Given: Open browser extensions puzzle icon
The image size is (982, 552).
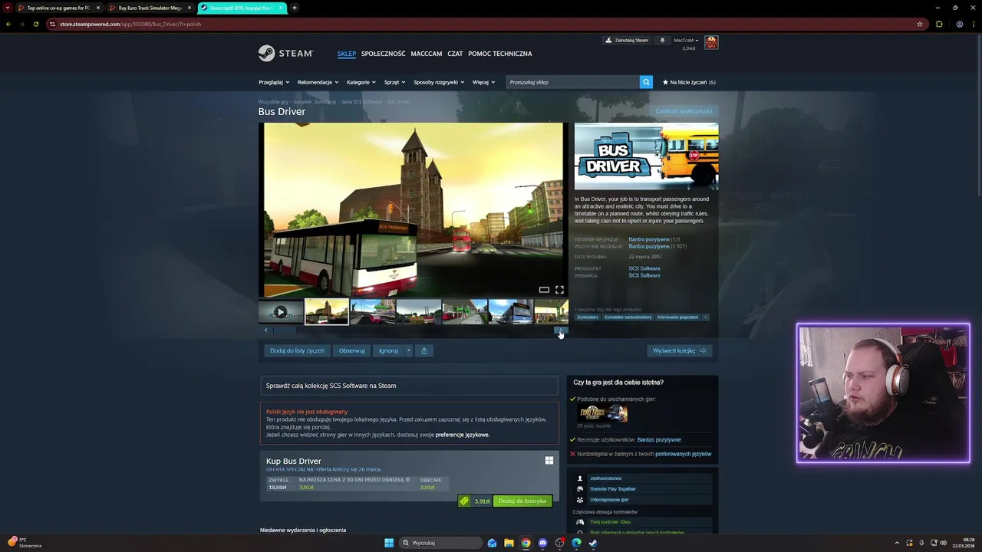Looking at the screenshot, I should tap(939, 24).
